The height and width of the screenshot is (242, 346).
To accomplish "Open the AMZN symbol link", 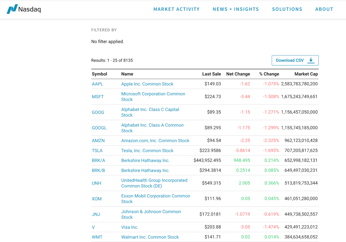I will [x=98, y=141].
